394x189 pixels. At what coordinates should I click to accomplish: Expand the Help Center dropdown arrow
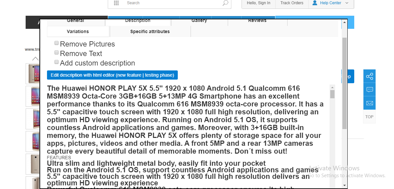[347, 3]
